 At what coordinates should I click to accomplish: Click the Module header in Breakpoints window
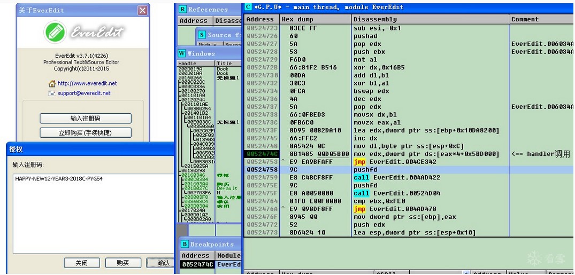point(228,256)
